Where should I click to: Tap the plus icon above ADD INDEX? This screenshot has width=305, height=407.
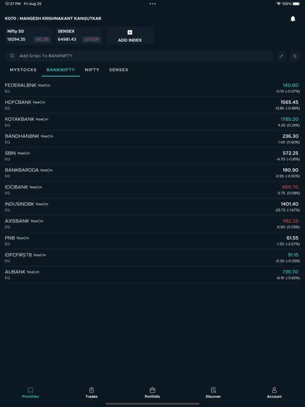coord(130,32)
